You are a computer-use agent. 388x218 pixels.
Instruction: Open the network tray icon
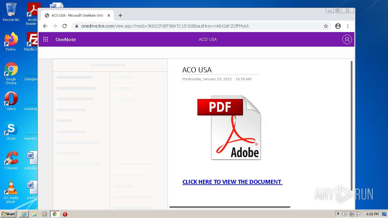click(x=352, y=214)
